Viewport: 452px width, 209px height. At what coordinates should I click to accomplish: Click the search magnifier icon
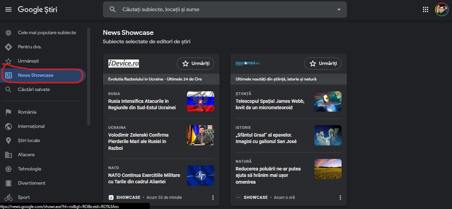click(x=113, y=9)
